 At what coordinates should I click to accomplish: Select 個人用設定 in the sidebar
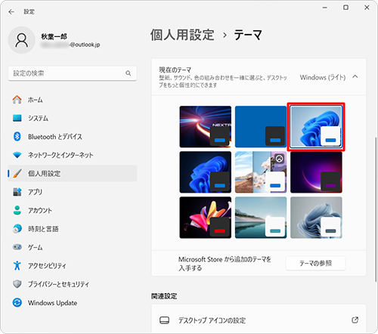coord(73,174)
